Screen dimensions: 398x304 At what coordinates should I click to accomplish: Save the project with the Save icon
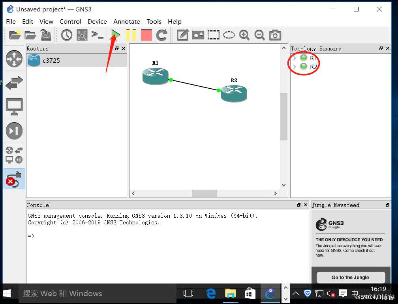[x=46, y=35]
